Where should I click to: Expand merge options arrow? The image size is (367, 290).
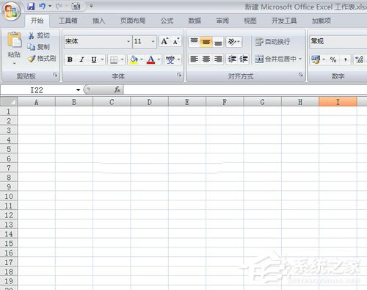click(x=300, y=59)
